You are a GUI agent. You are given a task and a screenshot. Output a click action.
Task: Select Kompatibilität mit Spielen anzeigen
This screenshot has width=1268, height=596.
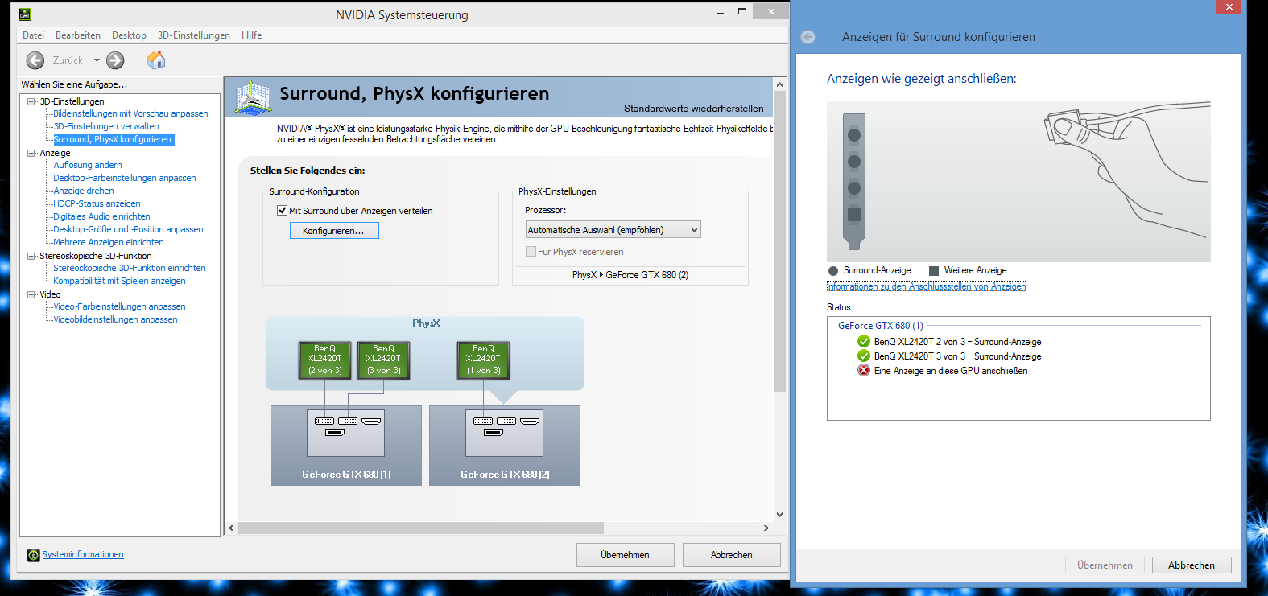[x=119, y=281]
